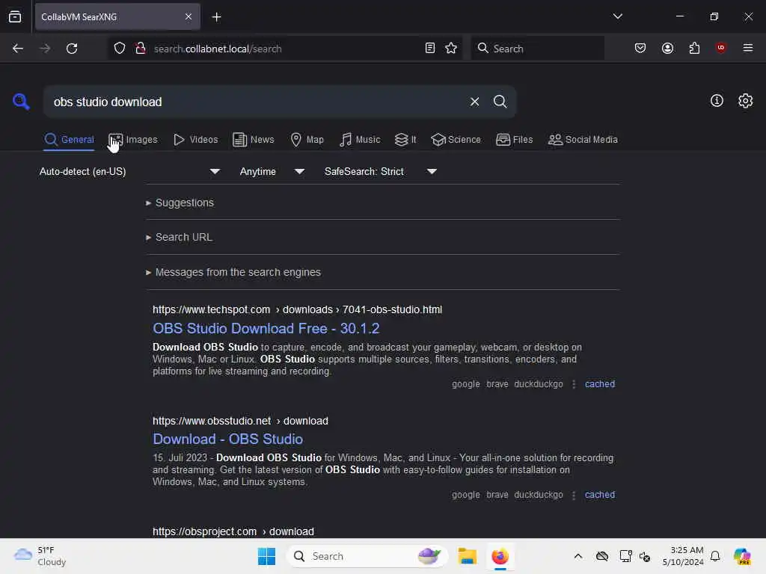Reload the current page

(x=72, y=49)
